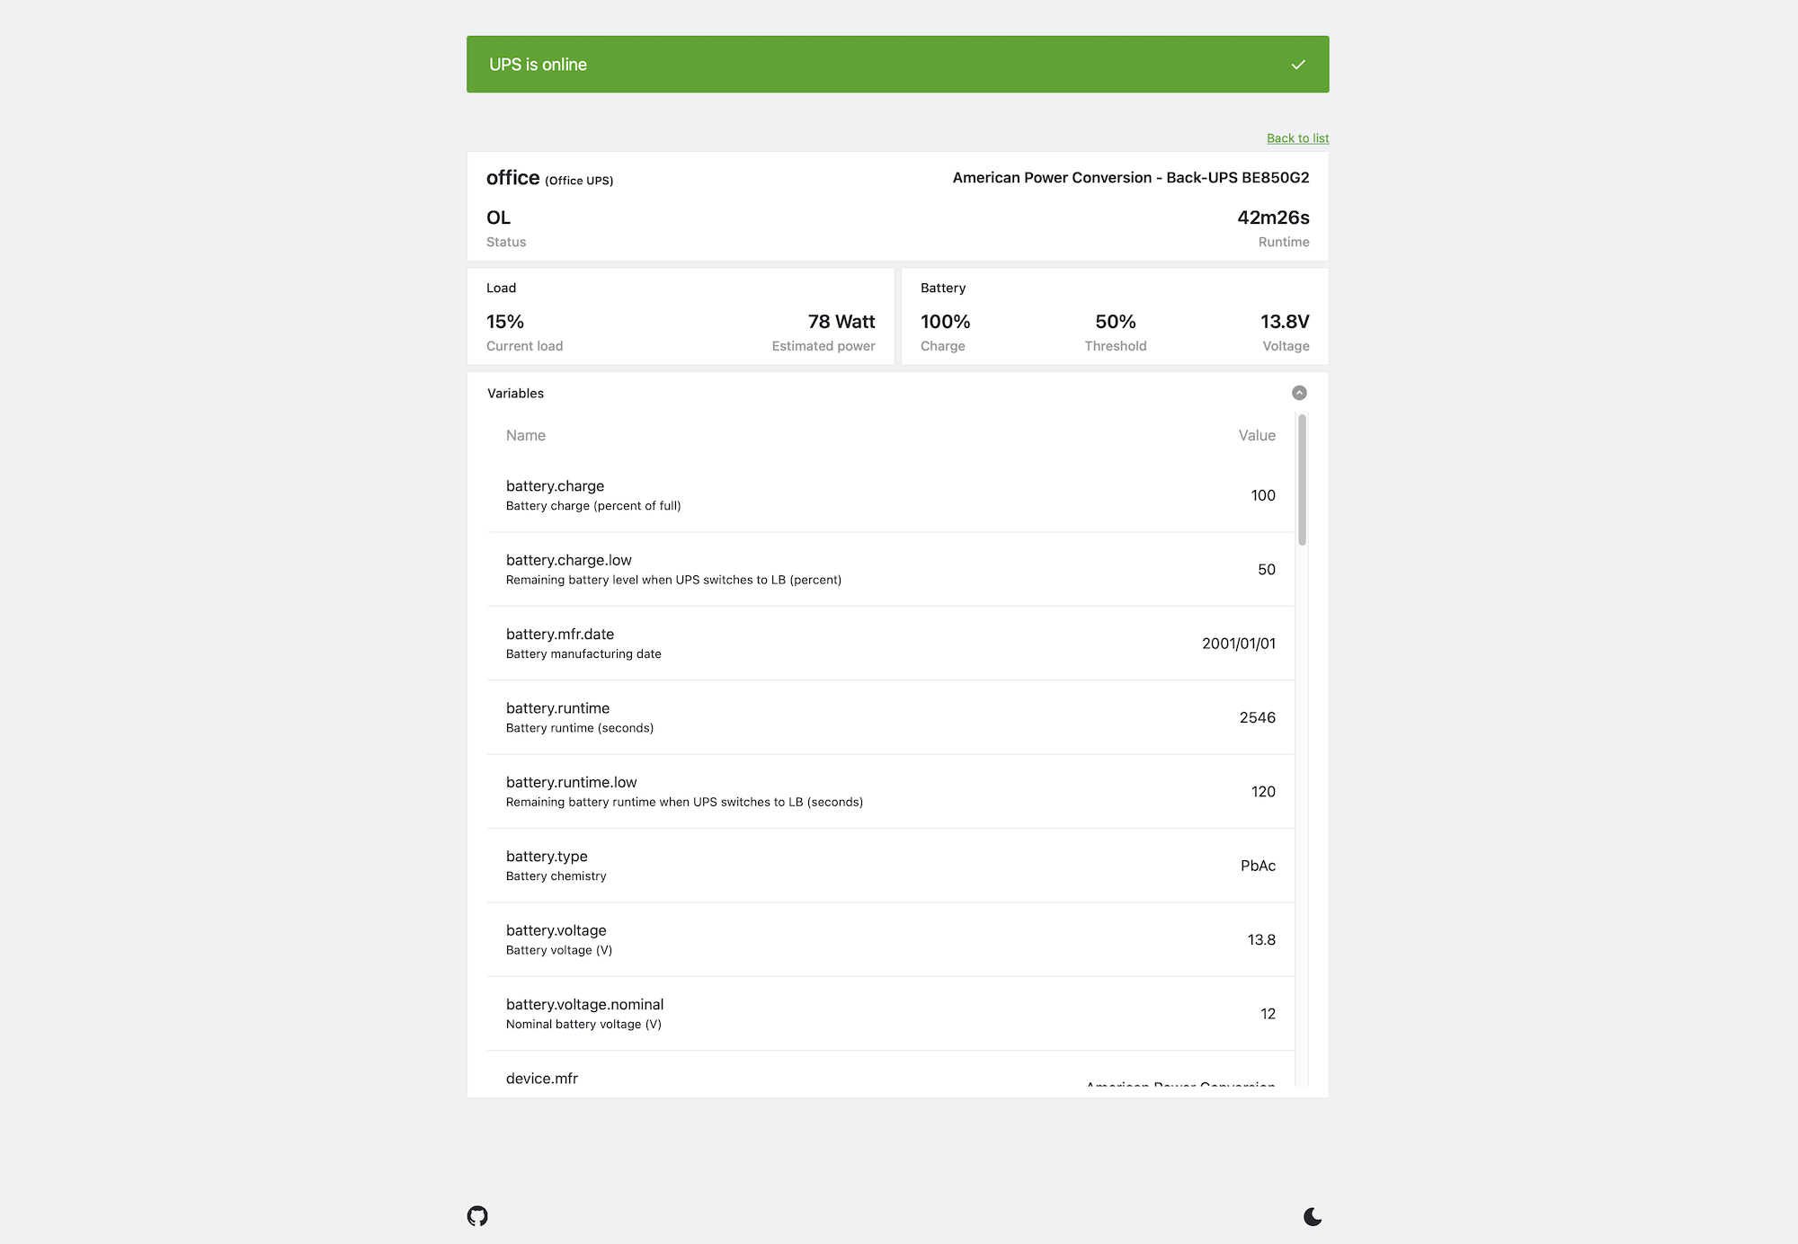Click the 100 battery.charge value
The image size is (1798, 1244).
click(x=1263, y=495)
